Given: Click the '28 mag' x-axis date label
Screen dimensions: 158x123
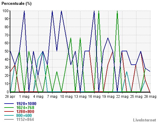Looking at the screenshot, I should 150,97.
